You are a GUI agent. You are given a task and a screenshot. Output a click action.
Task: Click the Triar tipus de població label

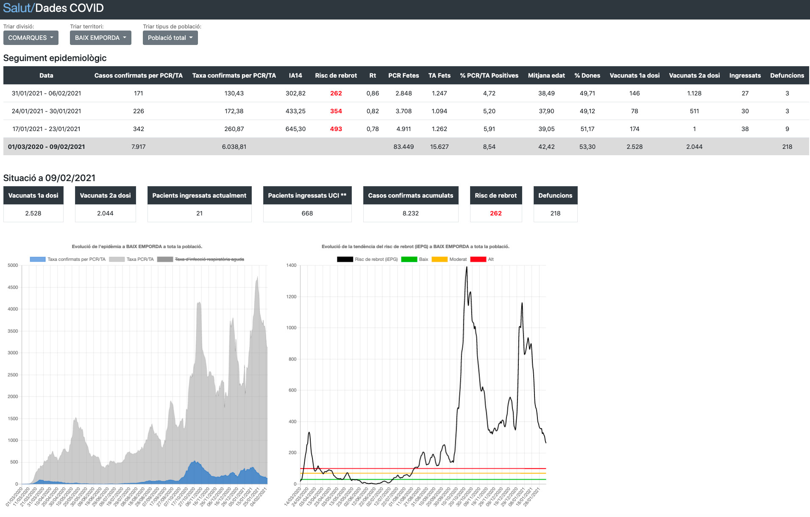(x=172, y=26)
